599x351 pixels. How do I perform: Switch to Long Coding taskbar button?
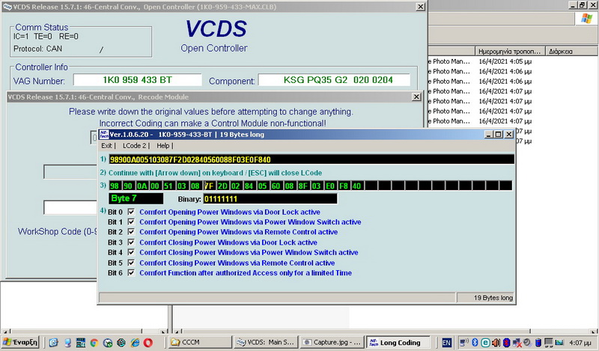click(x=398, y=342)
